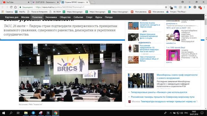Open the Mail.Ru bookmark
Screen dimensions: 207x116
[x=20, y=12]
